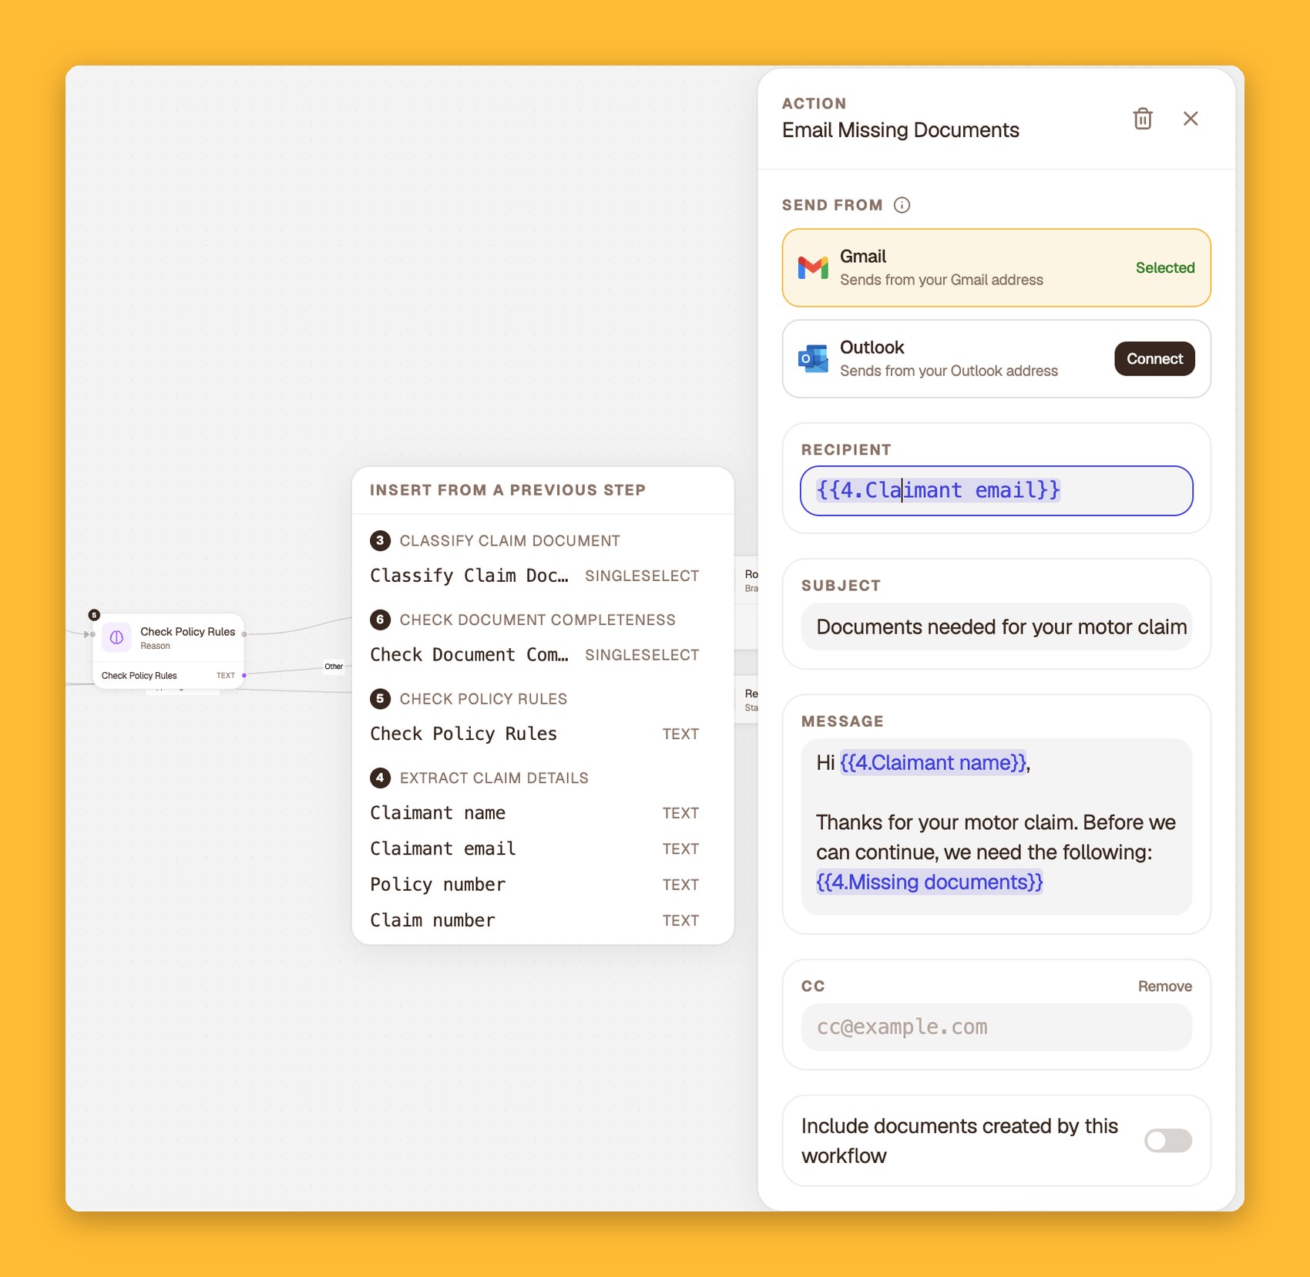Insert Check Policy Rules text variable

pyautogui.click(x=535, y=734)
